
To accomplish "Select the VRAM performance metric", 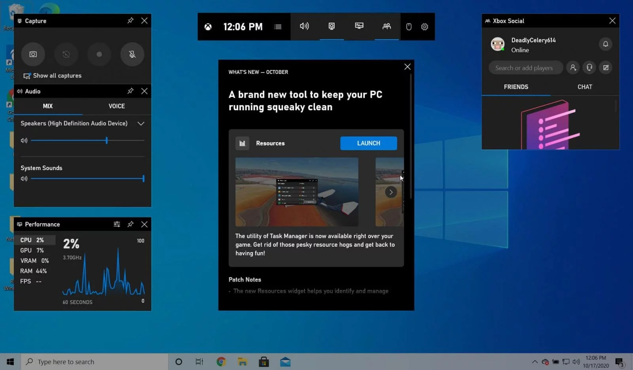I will click(35, 261).
